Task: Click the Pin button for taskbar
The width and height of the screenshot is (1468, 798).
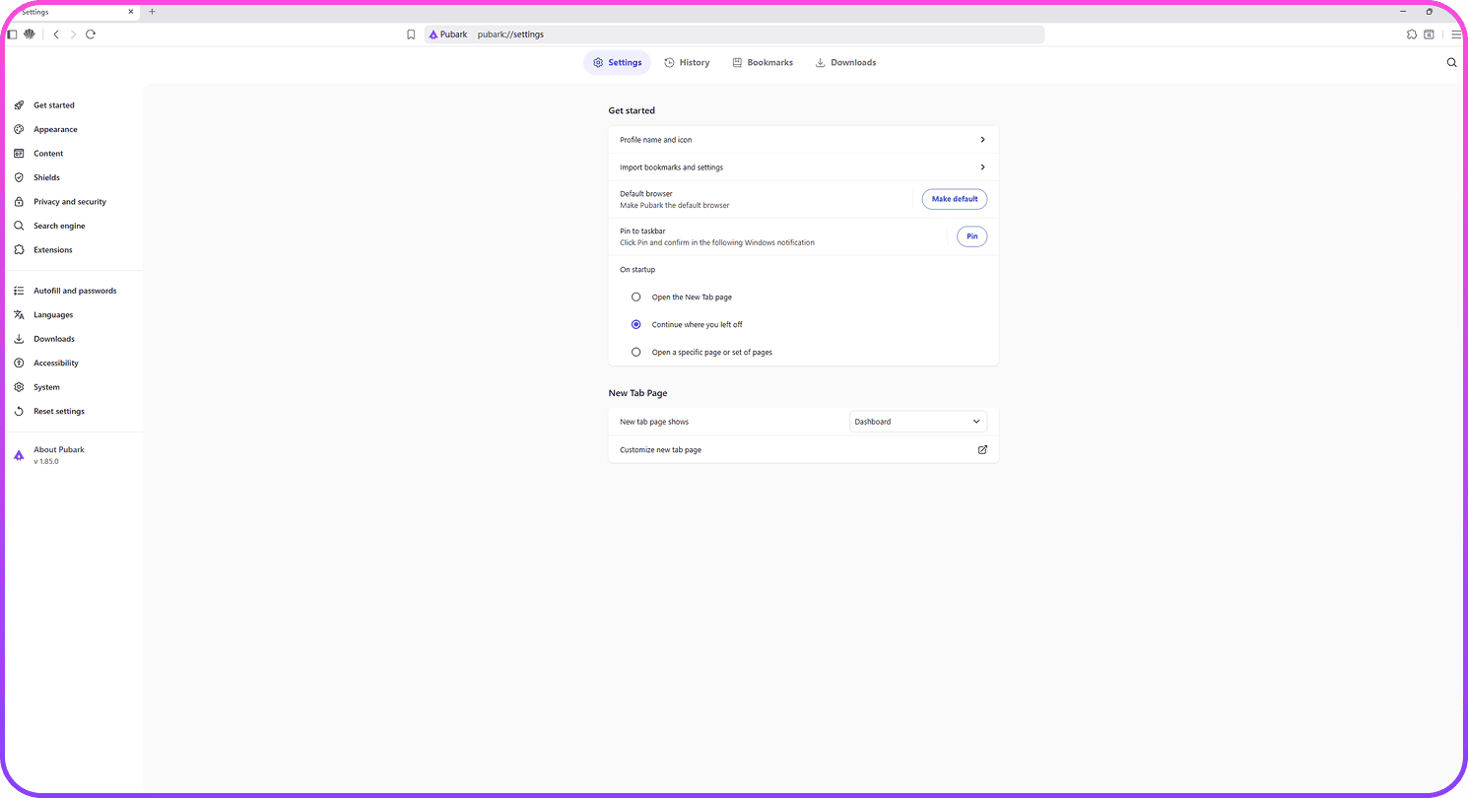Action: (x=971, y=236)
